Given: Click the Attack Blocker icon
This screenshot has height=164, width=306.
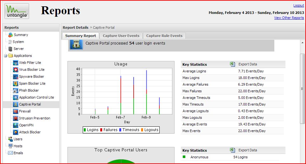Looking at the screenshot, I should tap(16, 132).
